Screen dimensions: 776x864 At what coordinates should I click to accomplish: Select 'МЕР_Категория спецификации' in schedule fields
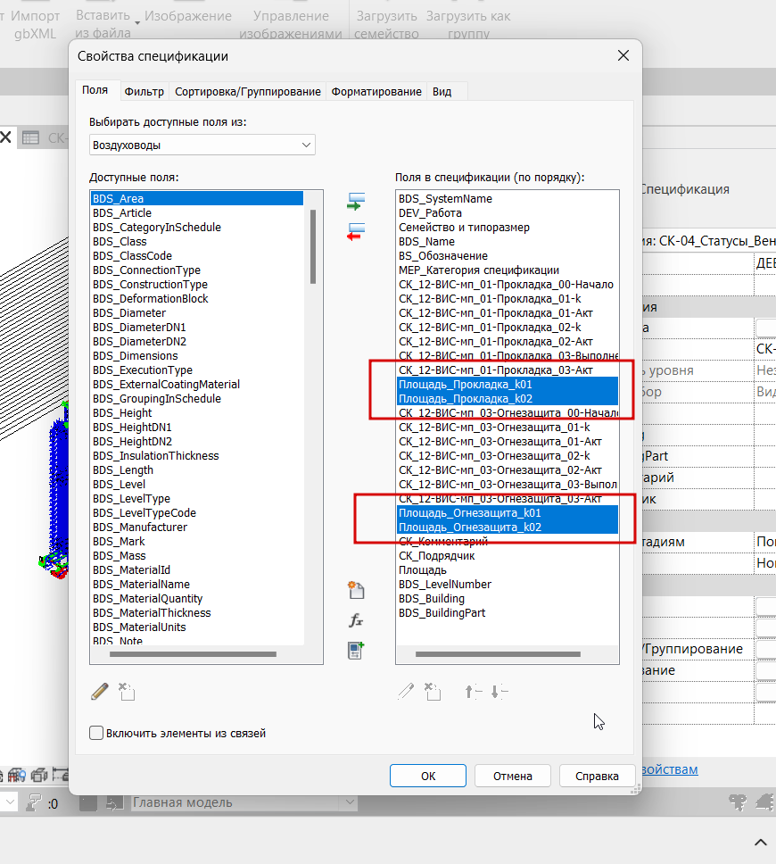point(508,270)
